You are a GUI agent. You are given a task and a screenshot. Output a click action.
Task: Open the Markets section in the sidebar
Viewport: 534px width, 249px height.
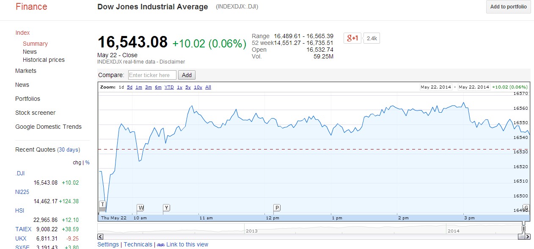(26, 71)
